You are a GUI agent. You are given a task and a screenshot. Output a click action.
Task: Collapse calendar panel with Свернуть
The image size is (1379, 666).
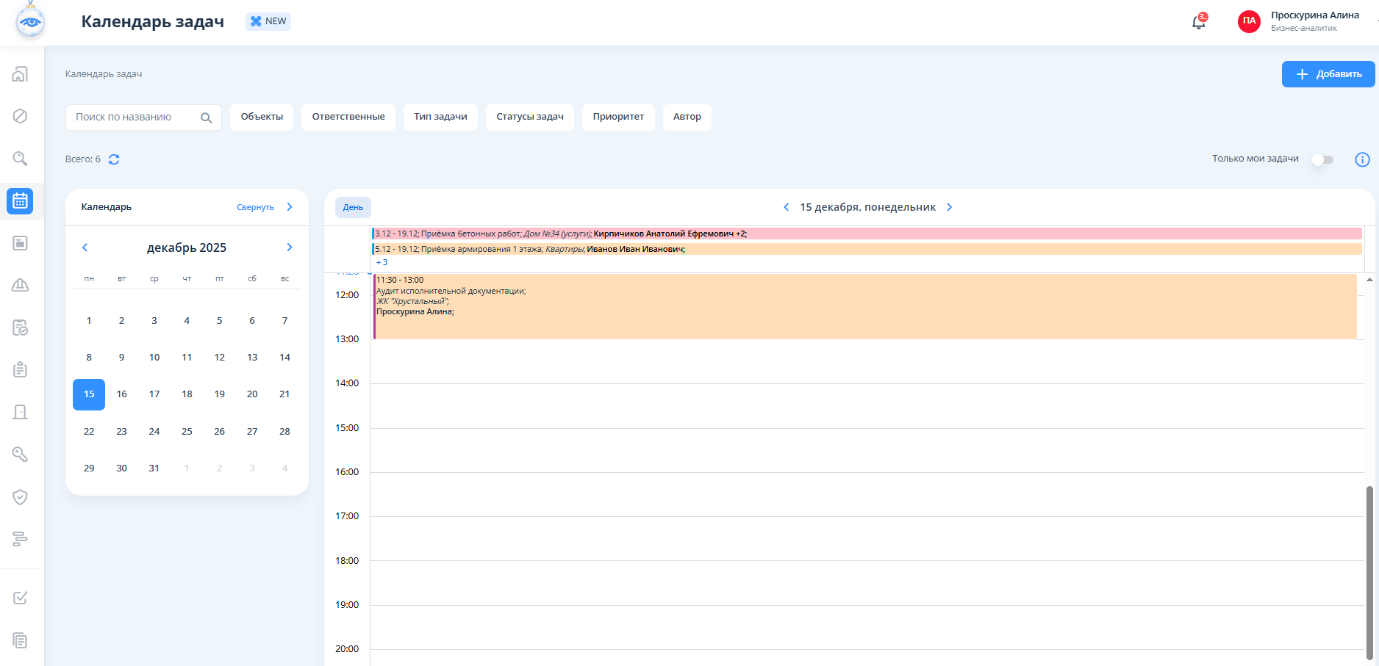coord(256,207)
